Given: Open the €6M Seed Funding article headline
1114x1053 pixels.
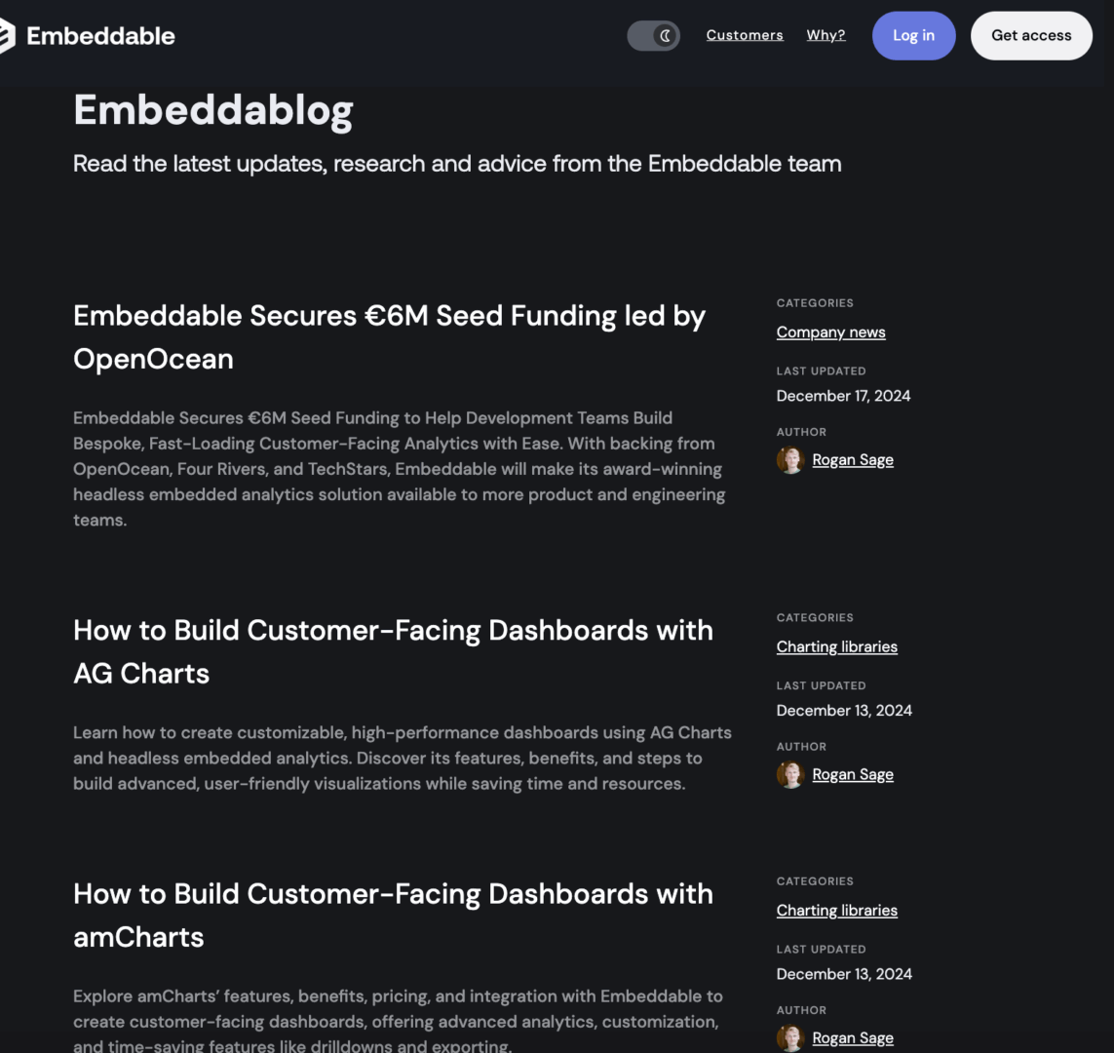Looking at the screenshot, I should click(389, 336).
